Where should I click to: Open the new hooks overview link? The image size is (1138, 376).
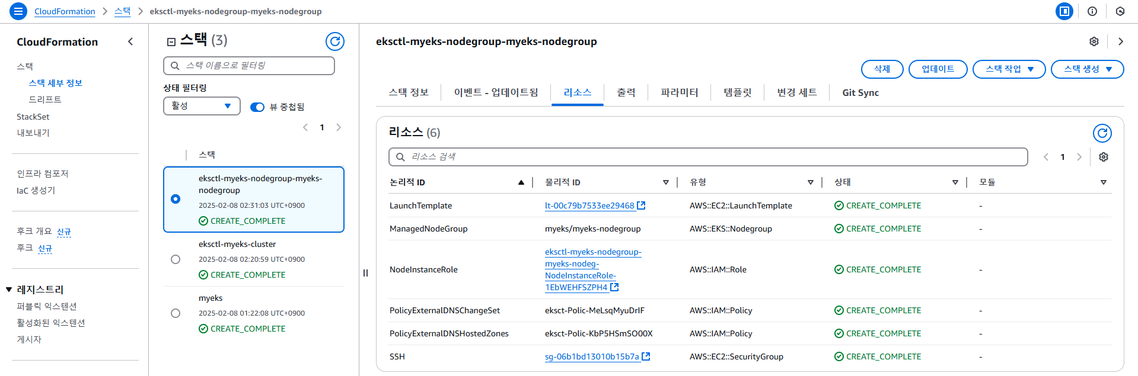64,232
